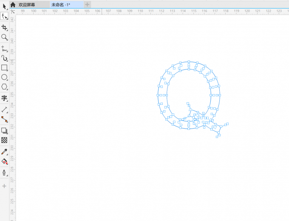This screenshot has height=221, width=289.
Task: Choose the Crop tool
Action: tap(4, 27)
